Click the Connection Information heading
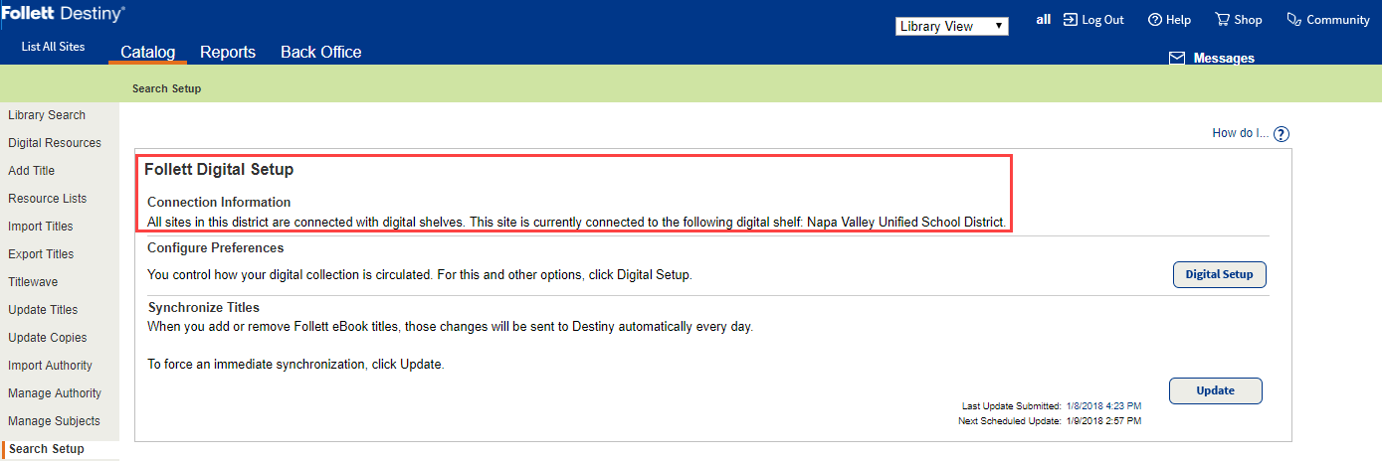This screenshot has width=1382, height=461. coord(219,203)
